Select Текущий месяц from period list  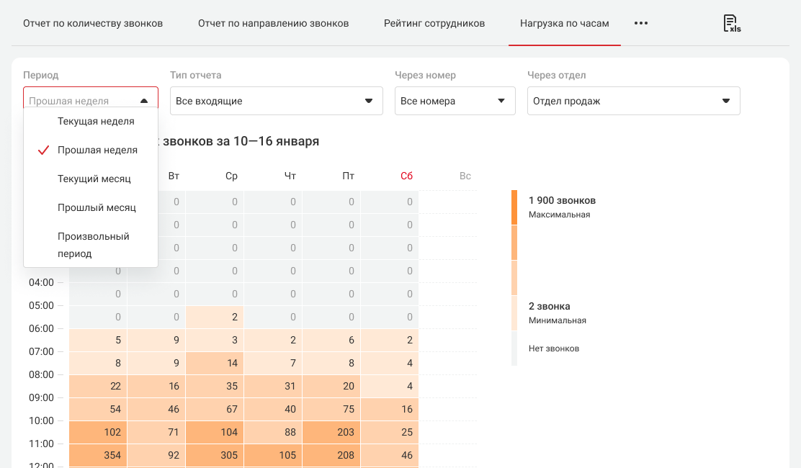94,179
